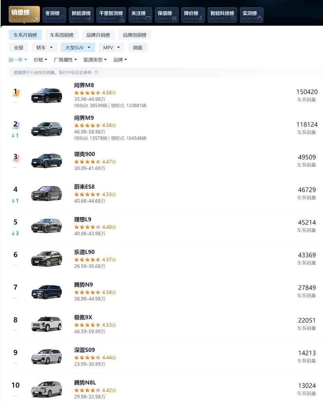Expand the 能源类型 filter dropdown
Viewport: 323px width, 405px height.
[95, 60]
